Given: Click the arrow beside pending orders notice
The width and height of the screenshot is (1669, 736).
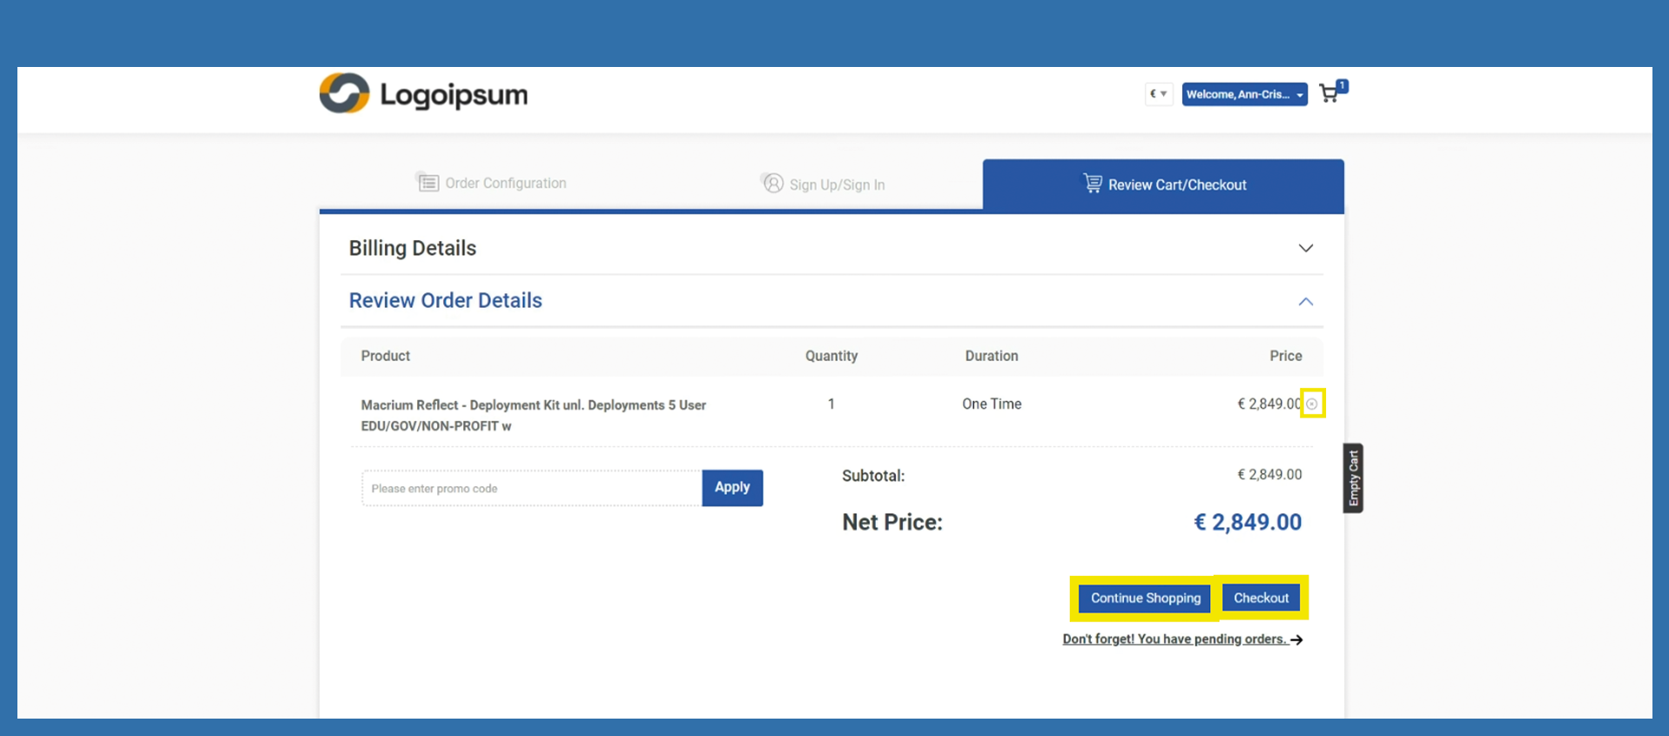Looking at the screenshot, I should [x=1297, y=639].
